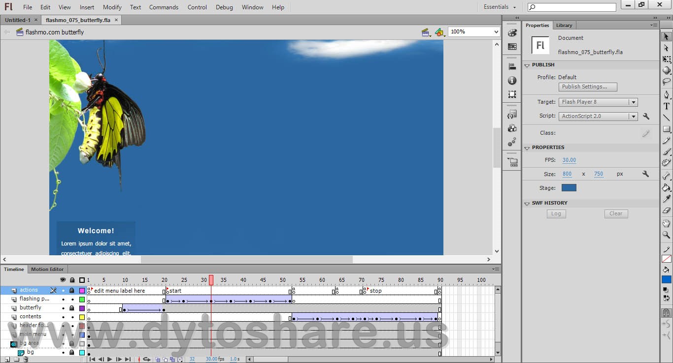Select the Pen tool
The width and height of the screenshot is (673, 363).
[666, 94]
